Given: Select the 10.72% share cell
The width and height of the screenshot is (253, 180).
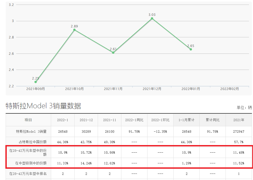Looking at the screenshot, I should pos(86,153).
